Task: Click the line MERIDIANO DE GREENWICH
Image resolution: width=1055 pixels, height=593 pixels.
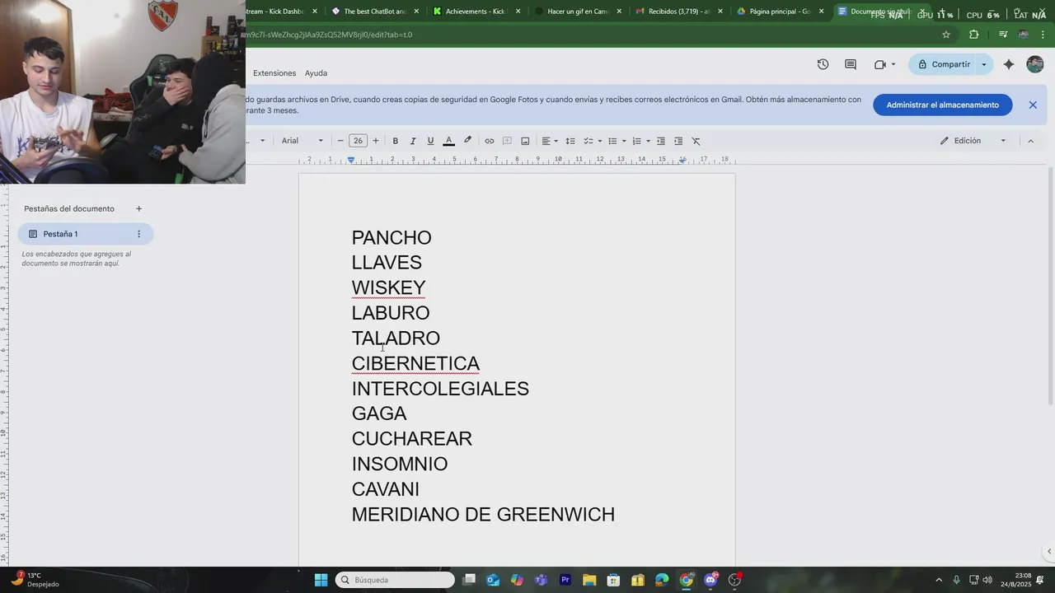Action: click(483, 514)
